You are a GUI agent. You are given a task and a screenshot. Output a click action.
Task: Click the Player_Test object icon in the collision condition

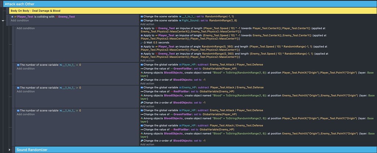click(15, 17)
